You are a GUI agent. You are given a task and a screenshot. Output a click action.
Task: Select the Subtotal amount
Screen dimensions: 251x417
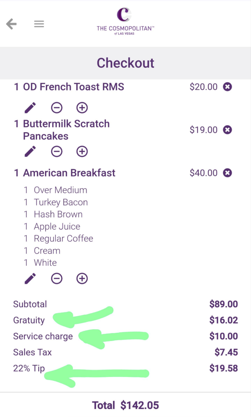[223, 304]
